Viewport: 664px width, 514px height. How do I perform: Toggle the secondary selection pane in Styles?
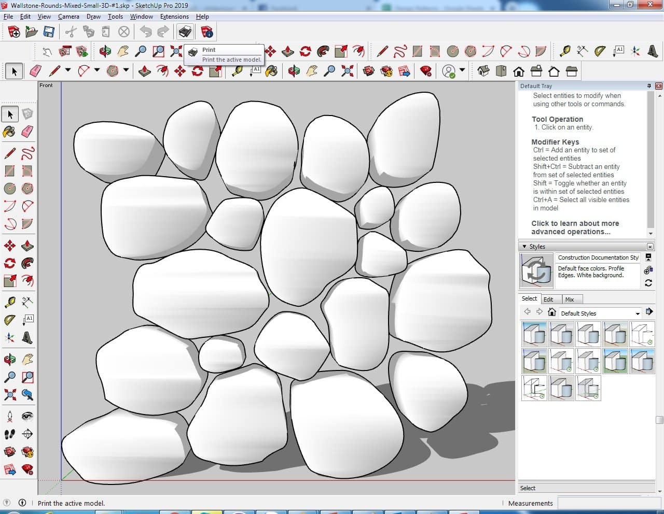(x=648, y=257)
